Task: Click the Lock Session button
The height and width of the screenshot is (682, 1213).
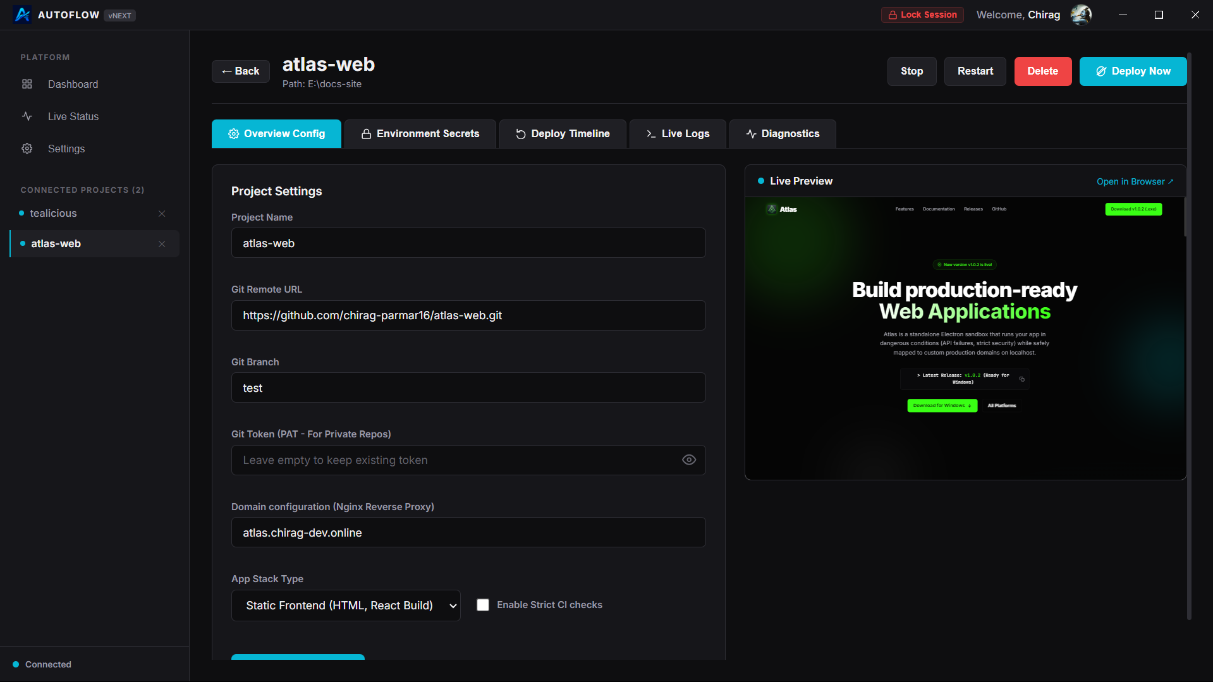Action: pos(922,15)
